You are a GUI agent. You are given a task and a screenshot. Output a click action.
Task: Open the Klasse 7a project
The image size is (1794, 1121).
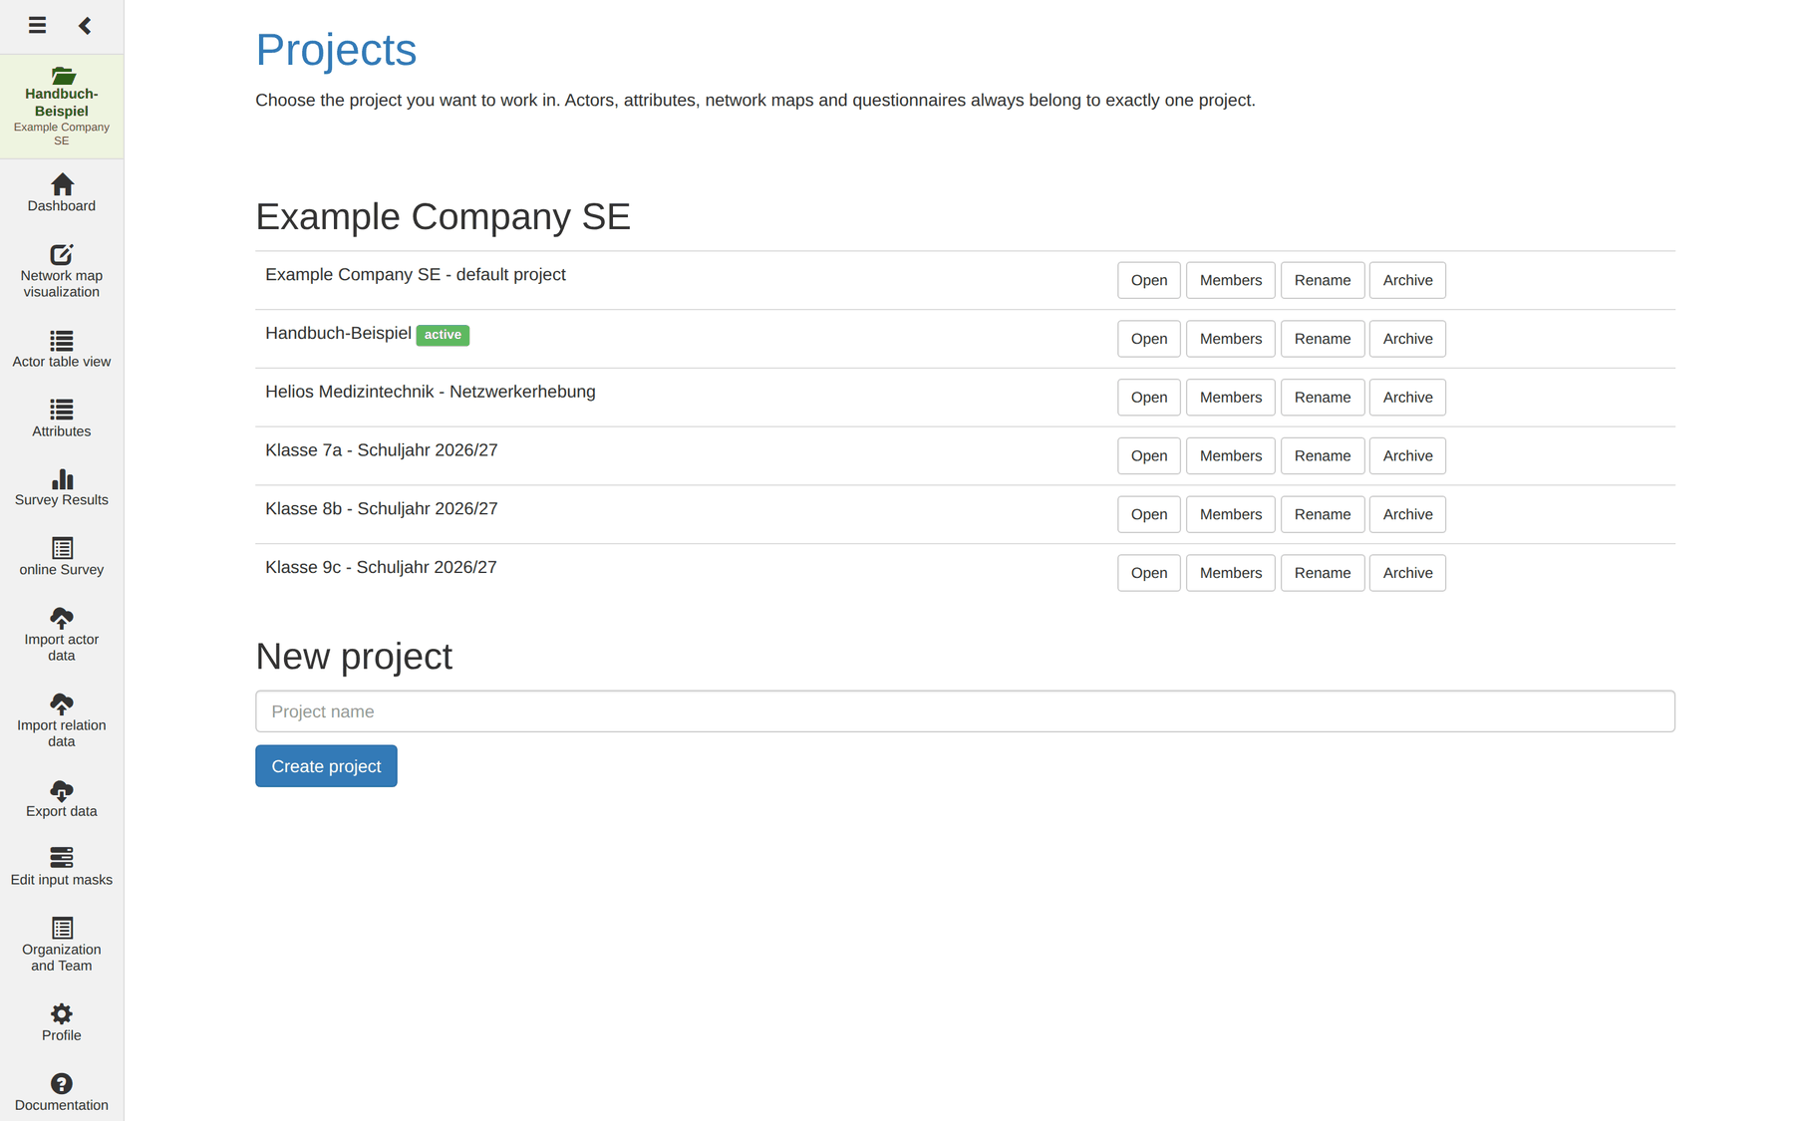1149,456
